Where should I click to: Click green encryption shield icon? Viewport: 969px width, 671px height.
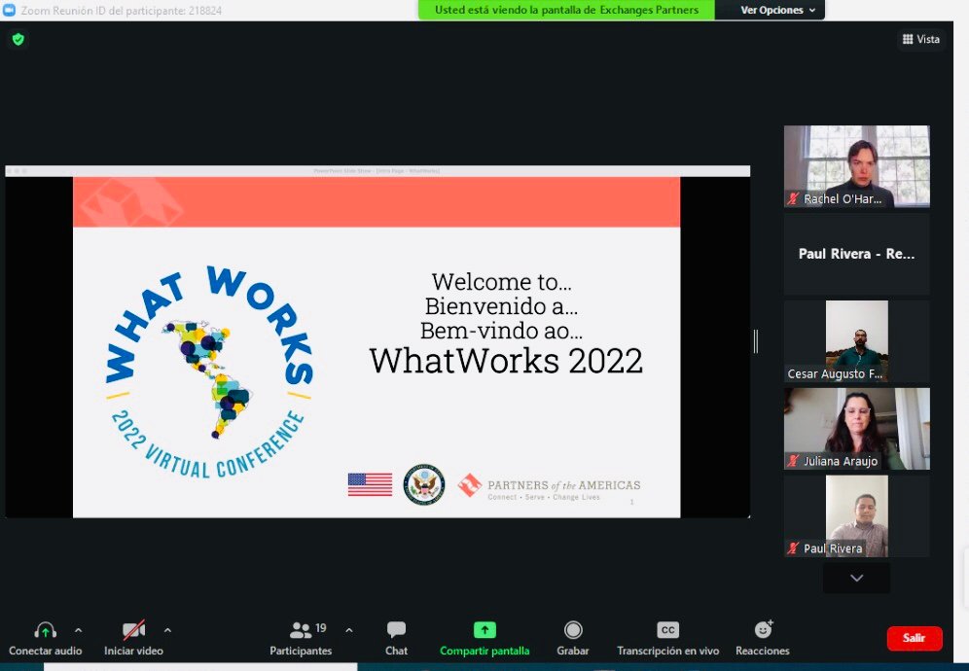18,40
